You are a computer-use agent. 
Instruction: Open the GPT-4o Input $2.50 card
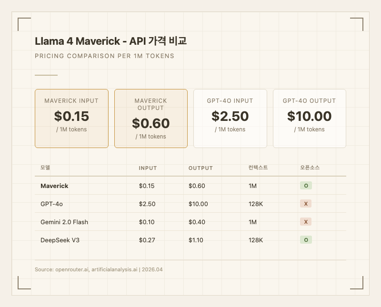click(x=230, y=119)
